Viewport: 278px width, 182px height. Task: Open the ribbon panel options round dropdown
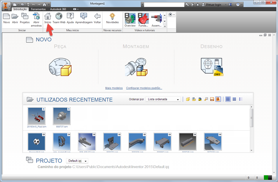(x=171, y=15)
